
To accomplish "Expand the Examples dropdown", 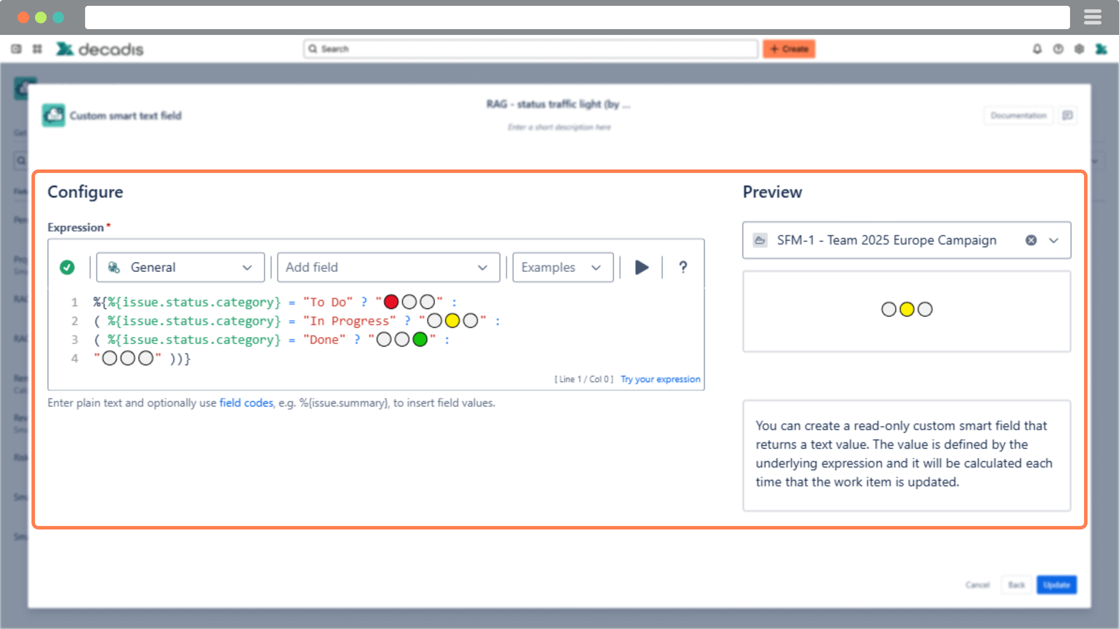I will pyautogui.click(x=562, y=267).
